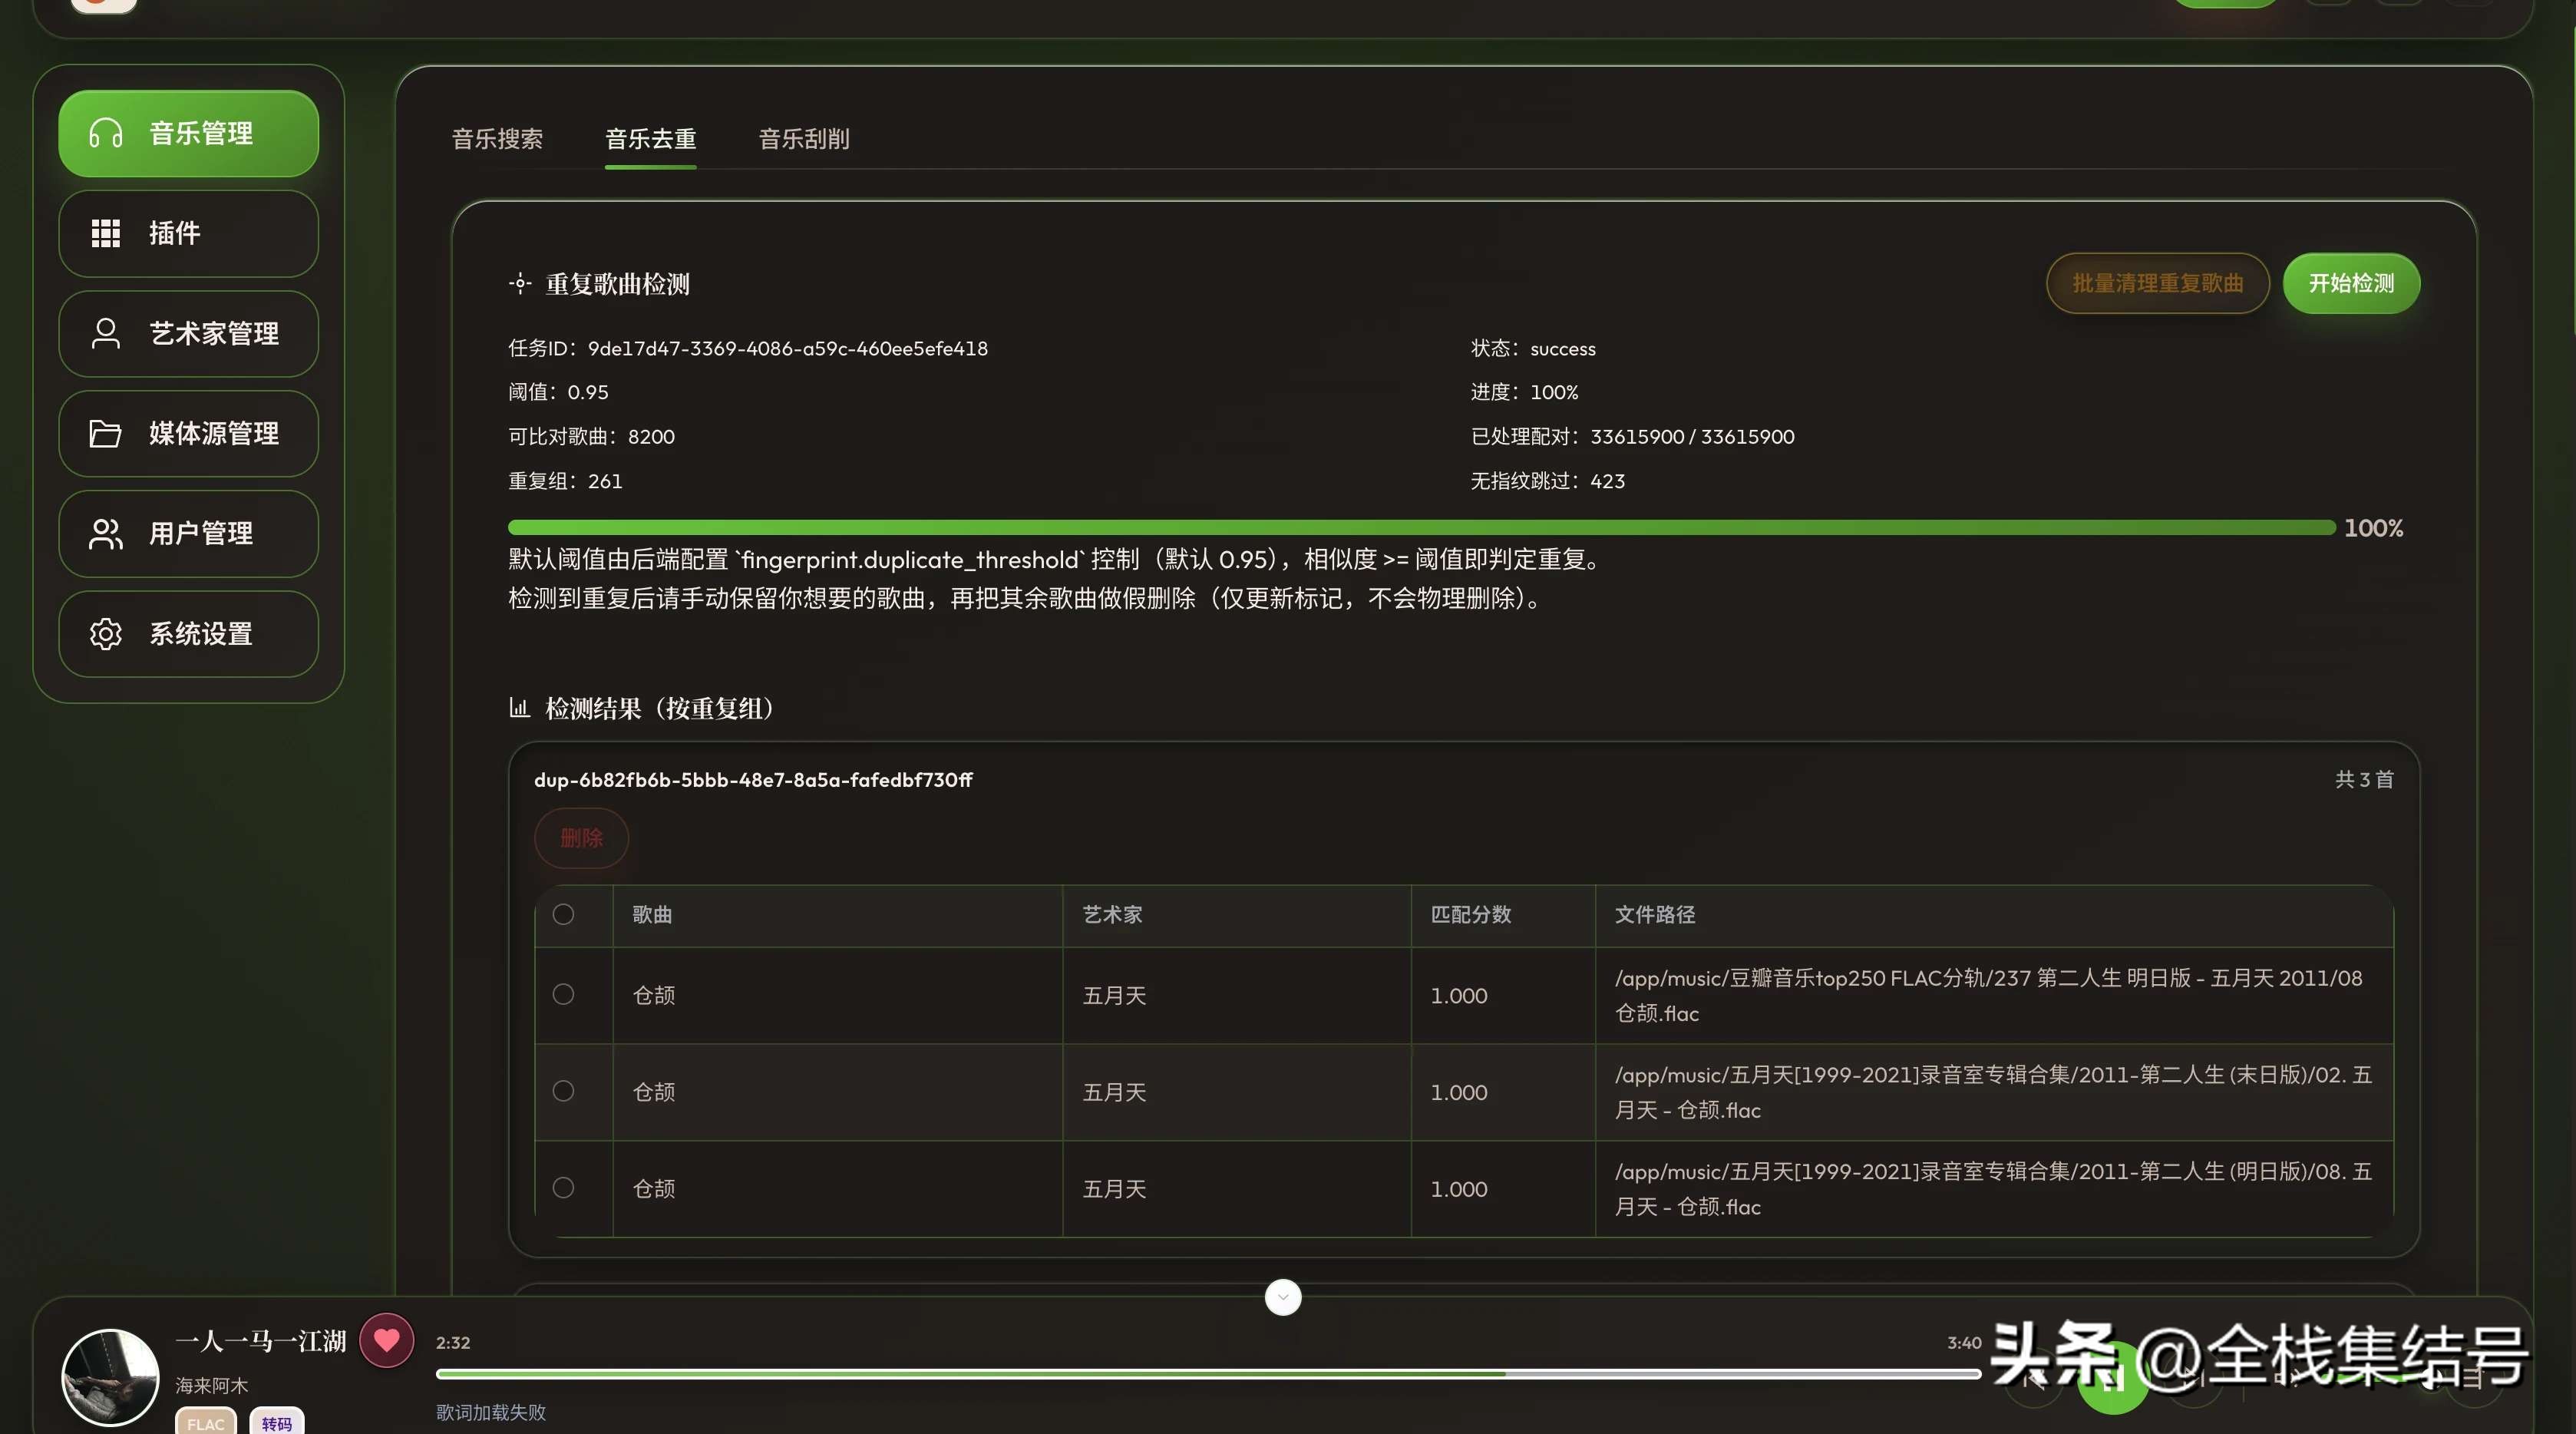Open the album cover thumbnail in the player
2576x1434 pixels.
(x=110, y=1377)
